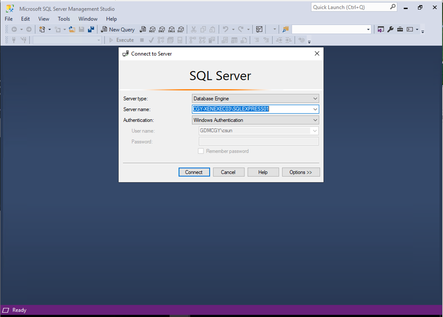Viewport: 443px width, 317px height.
Task: Click the command window prompt icon
Action: tap(410, 29)
